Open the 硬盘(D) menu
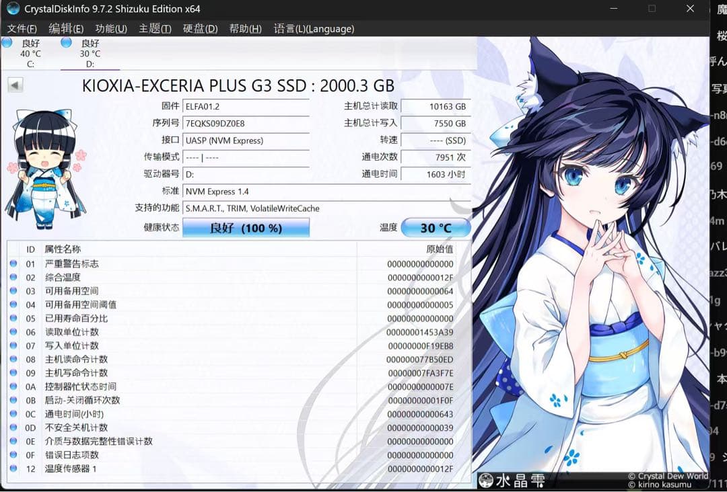The image size is (727, 492). pyautogui.click(x=200, y=29)
